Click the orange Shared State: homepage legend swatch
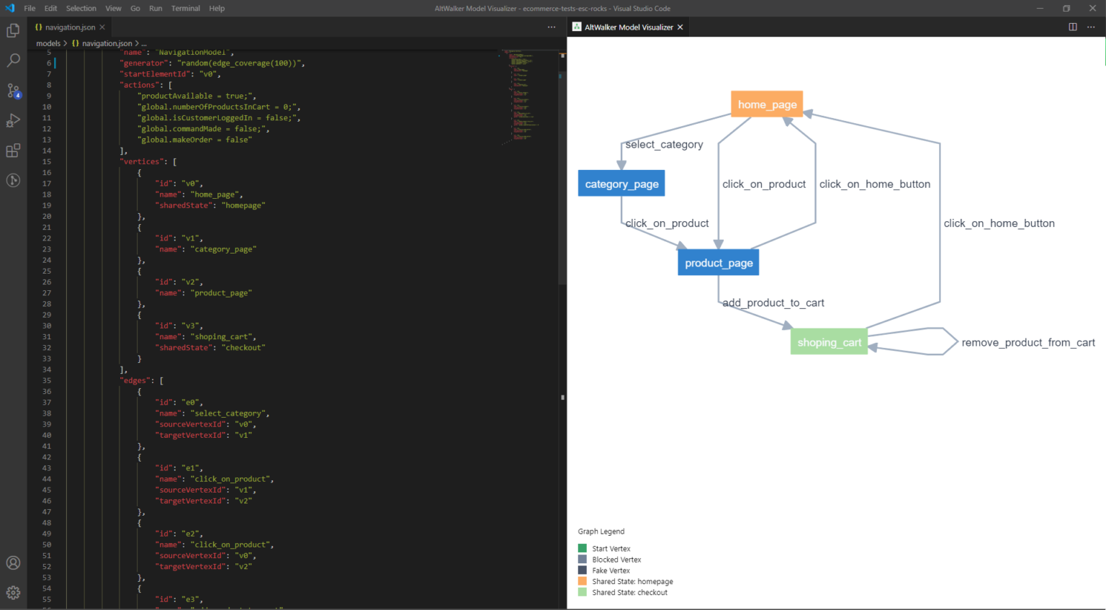 click(581, 581)
